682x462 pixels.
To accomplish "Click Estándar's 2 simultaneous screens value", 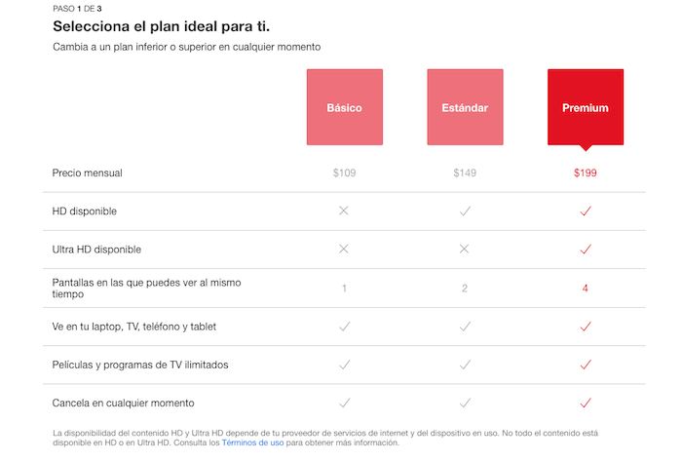I will (x=465, y=288).
